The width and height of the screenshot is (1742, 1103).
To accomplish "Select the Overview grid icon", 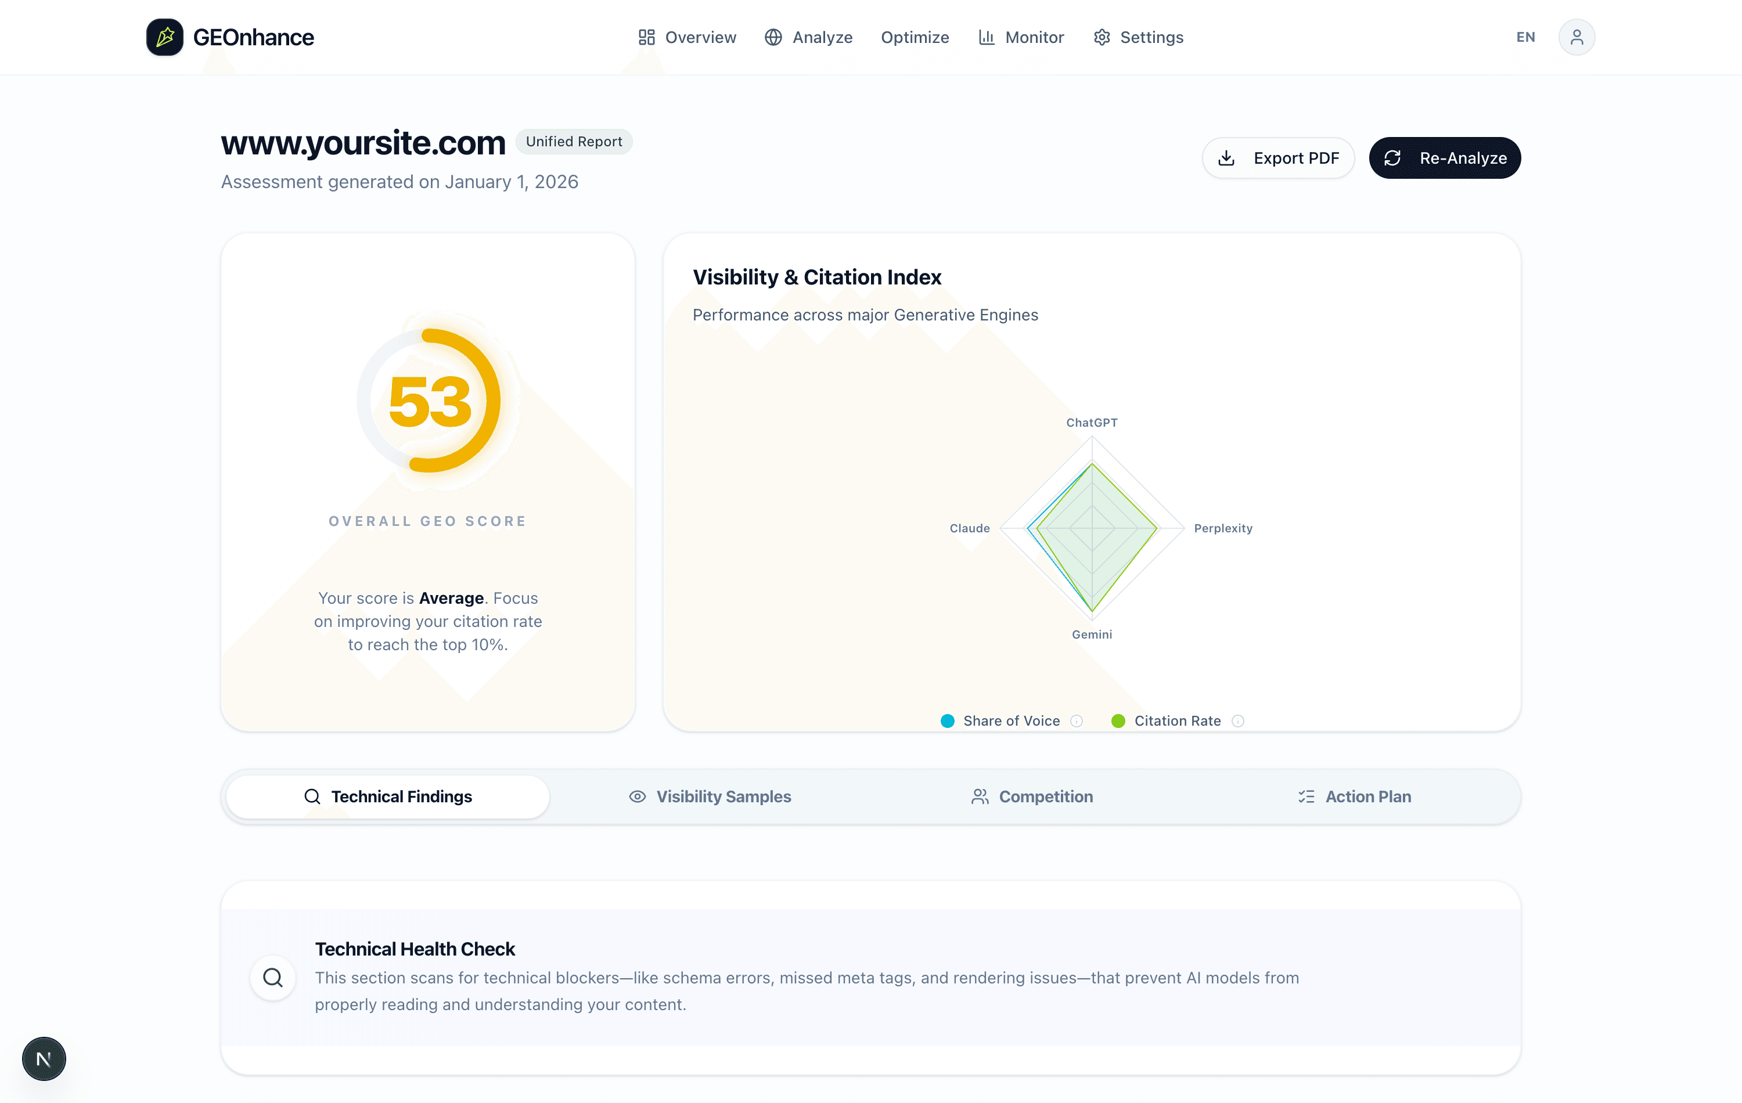I will pyautogui.click(x=646, y=37).
